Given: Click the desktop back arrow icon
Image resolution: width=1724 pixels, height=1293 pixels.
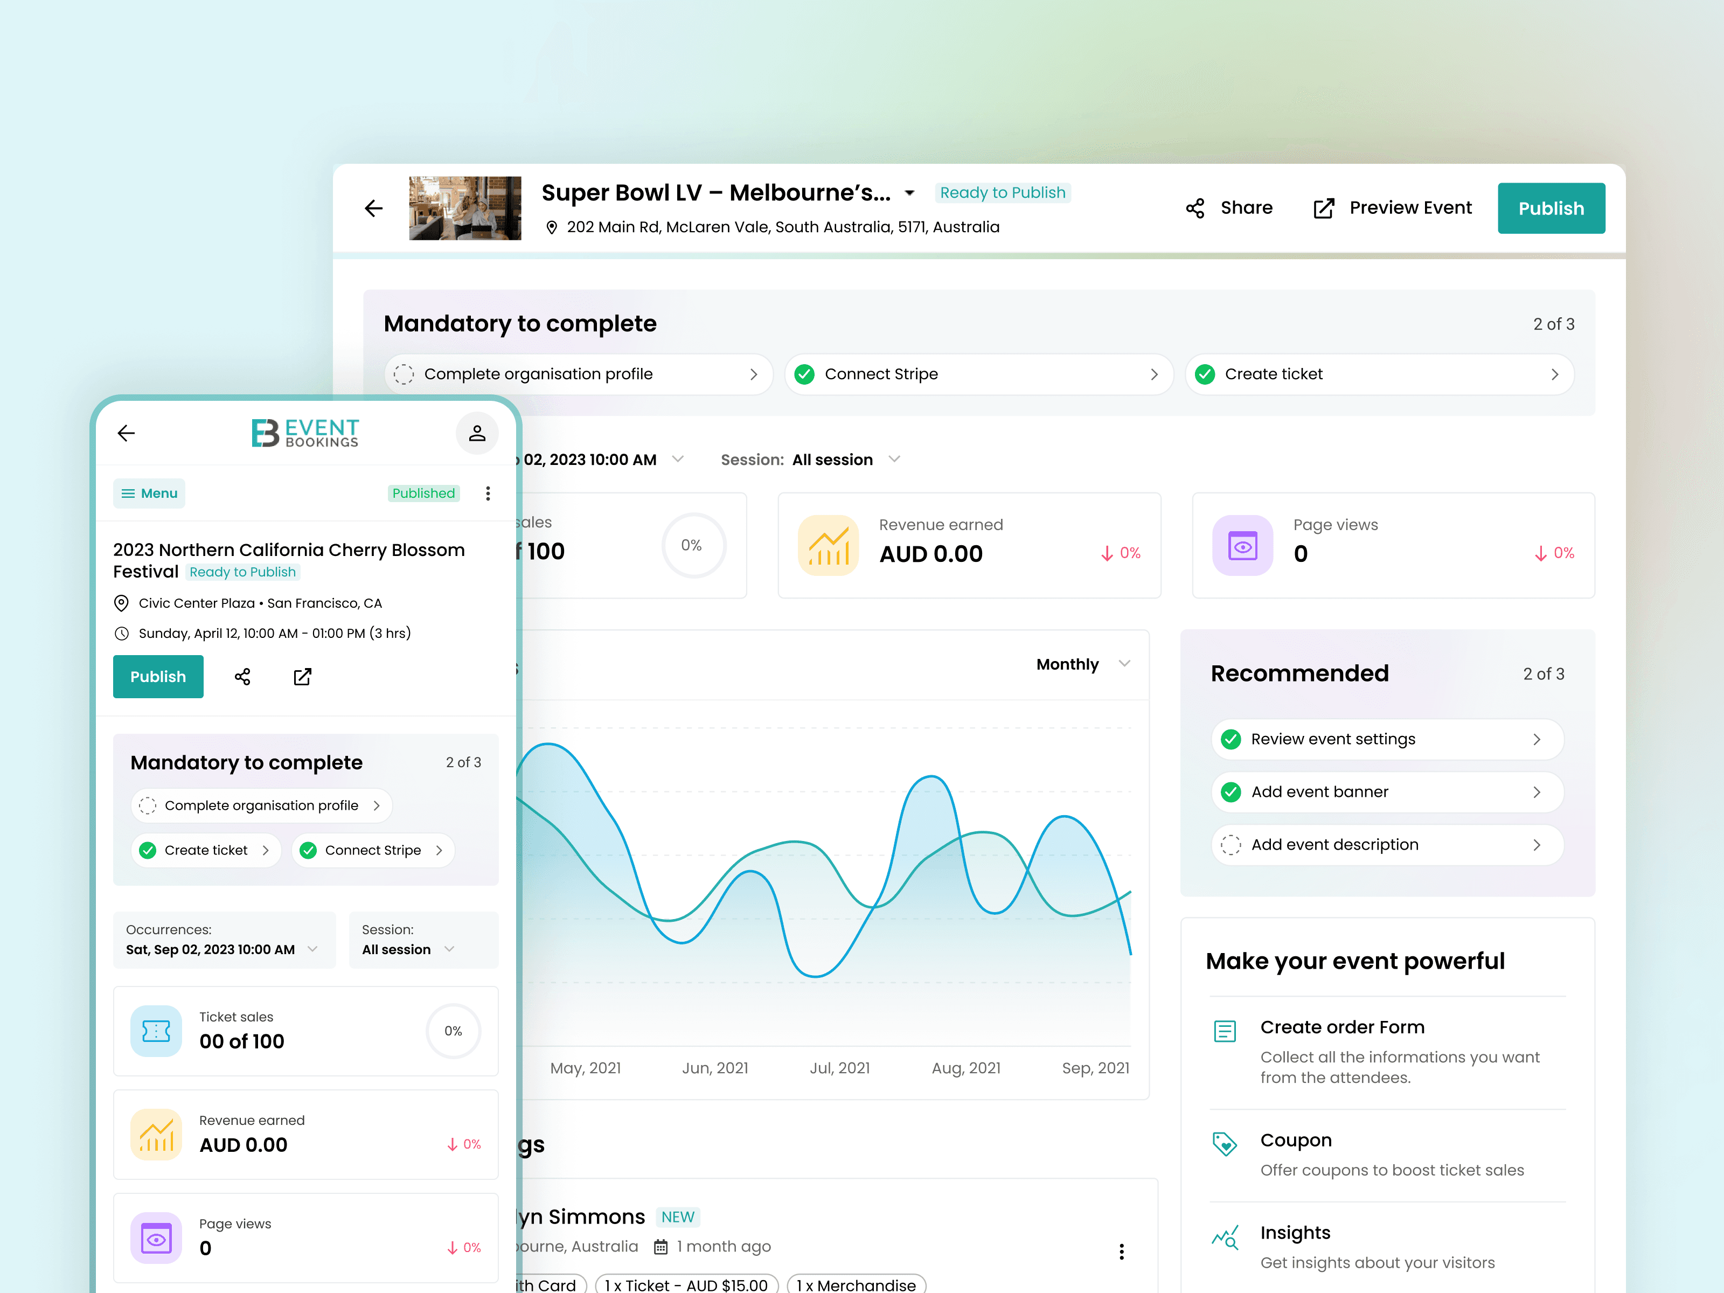Looking at the screenshot, I should (374, 208).
